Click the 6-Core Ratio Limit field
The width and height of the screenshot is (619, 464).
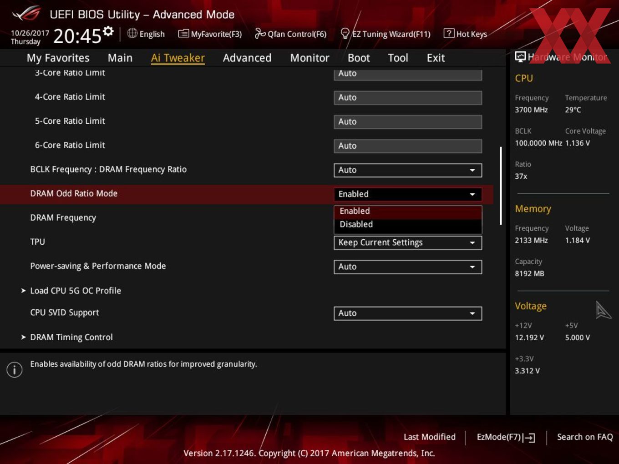(x=408, y=146)
